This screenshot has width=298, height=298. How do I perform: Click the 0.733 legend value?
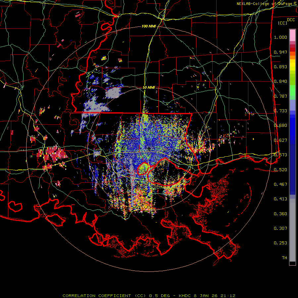coord(280,111)
